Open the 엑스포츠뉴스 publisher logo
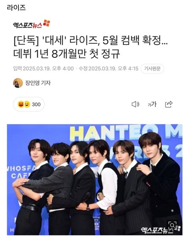 (31, 24)
